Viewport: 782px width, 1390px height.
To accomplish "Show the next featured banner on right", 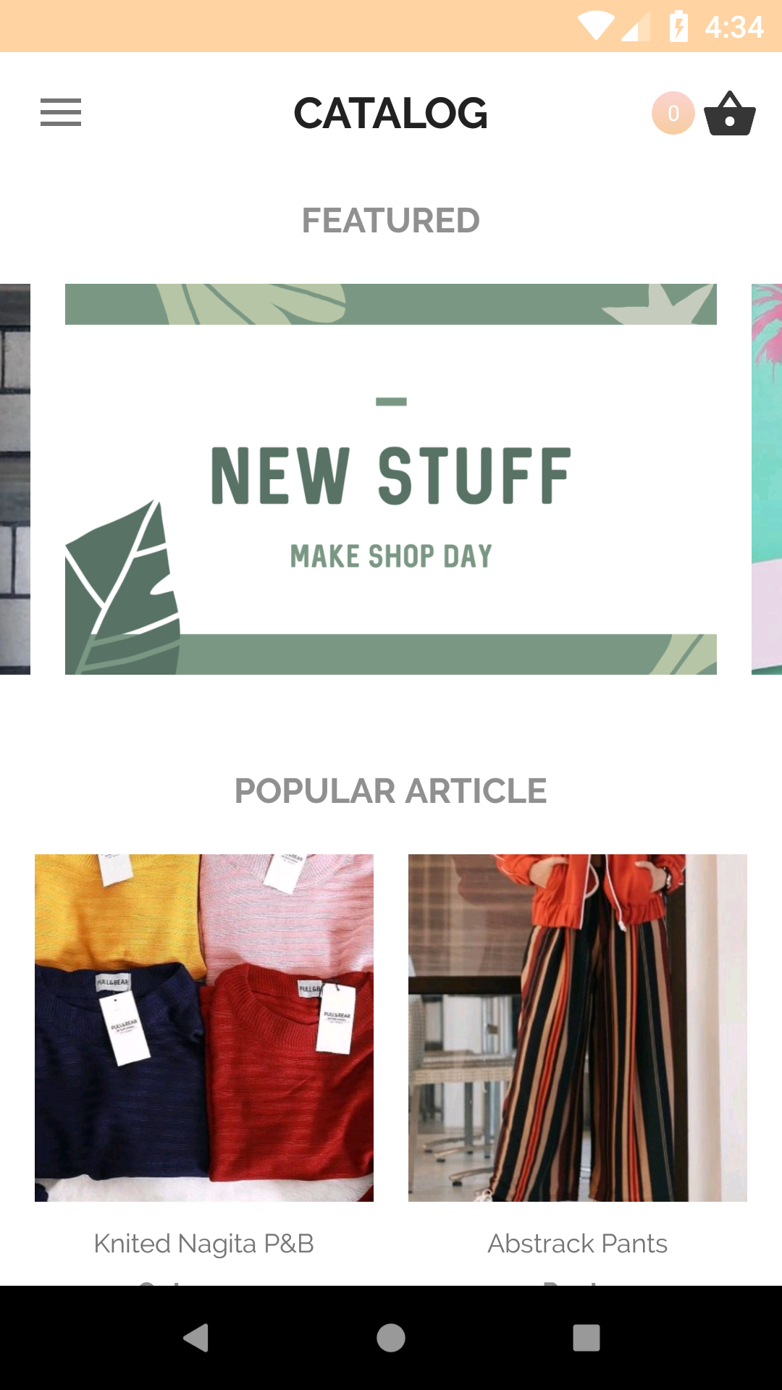I will 767,479.
